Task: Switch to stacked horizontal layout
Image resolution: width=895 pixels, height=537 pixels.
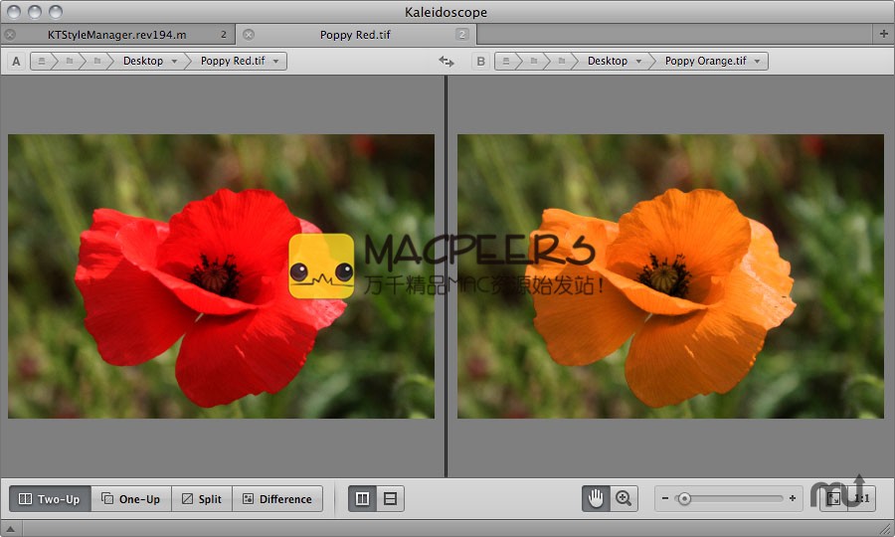Action: (390, 499)
